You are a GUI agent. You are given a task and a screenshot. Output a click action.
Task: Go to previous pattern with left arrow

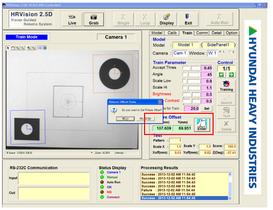pyautogui.click(x=222, y=75)
